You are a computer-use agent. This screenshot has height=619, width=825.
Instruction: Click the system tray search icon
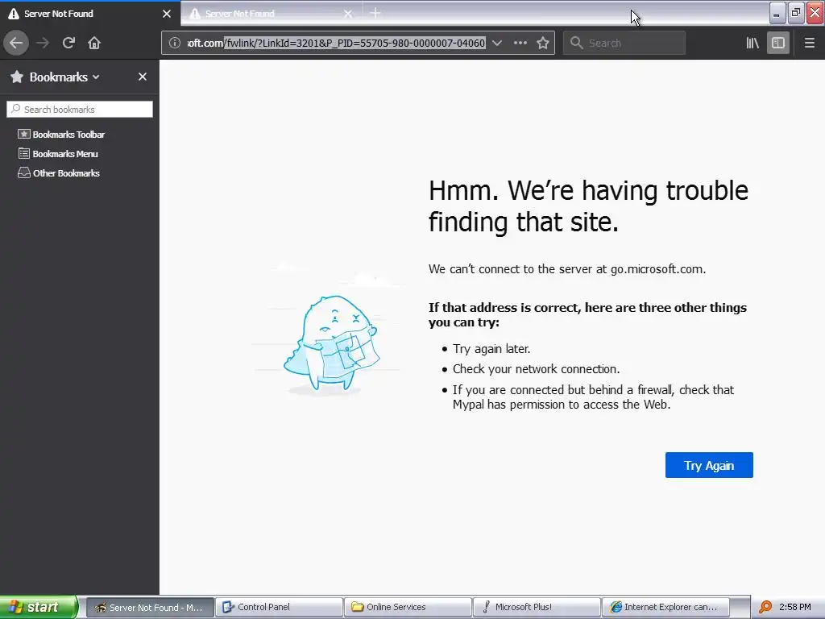[765, 607]
